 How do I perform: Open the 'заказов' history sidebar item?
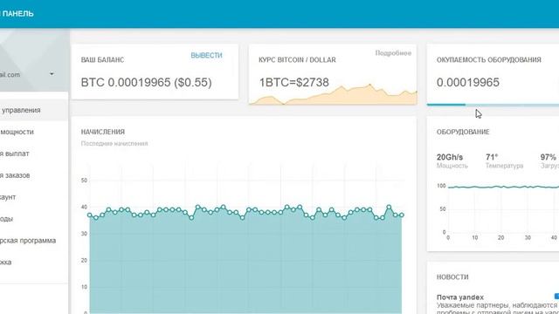pyautogui.click(x=15, y=175)
